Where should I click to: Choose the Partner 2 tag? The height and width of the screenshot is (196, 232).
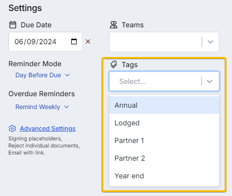click(164, 158)
